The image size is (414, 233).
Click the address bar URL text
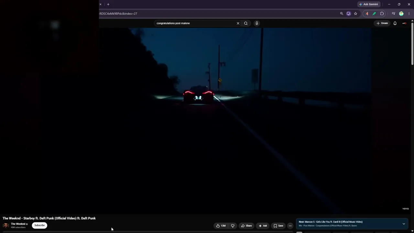click(118, 14)
